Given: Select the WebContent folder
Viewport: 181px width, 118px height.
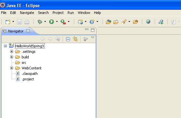Looking at the screenshot, I should (32, 68).
